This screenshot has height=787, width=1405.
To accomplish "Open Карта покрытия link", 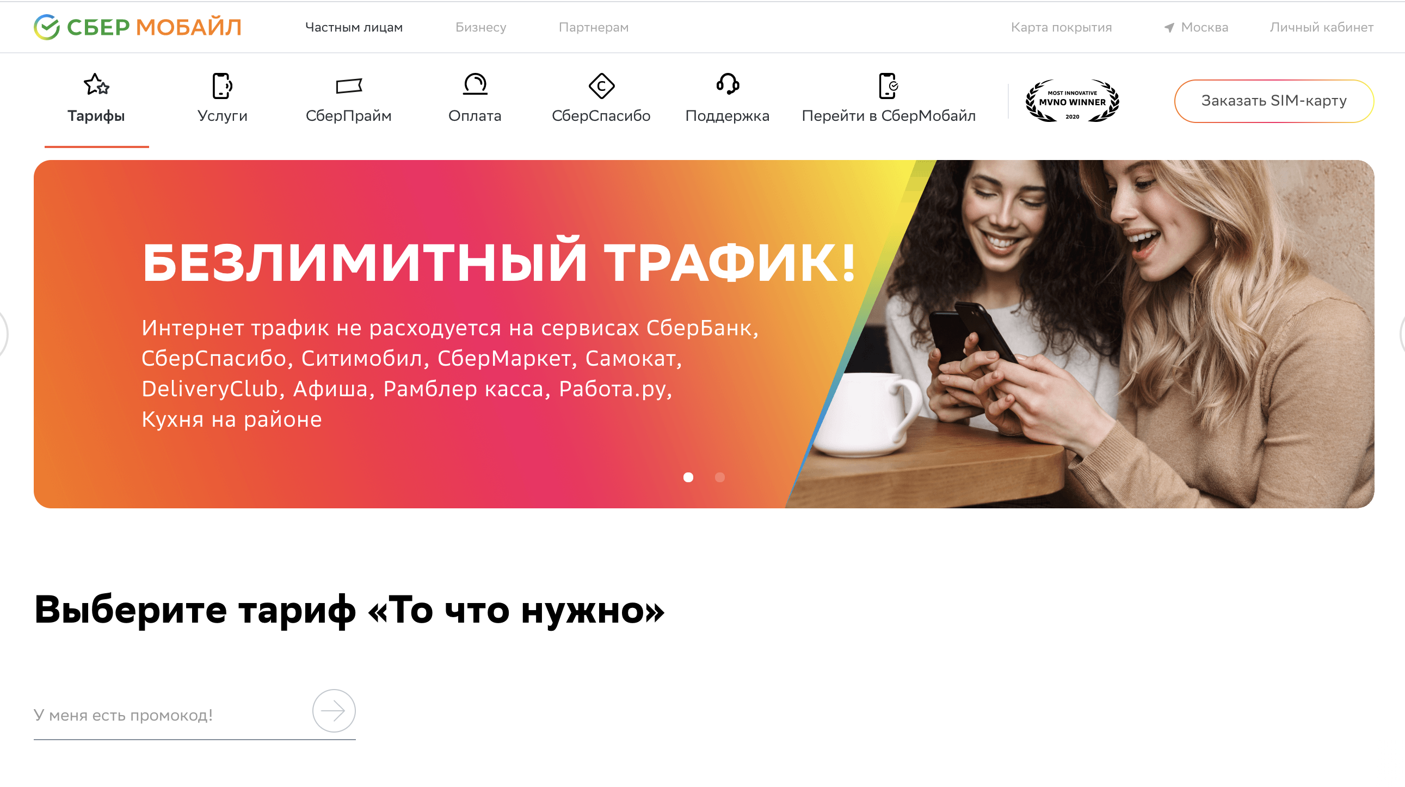I will pyautogui.click(x=1062, y=27).
